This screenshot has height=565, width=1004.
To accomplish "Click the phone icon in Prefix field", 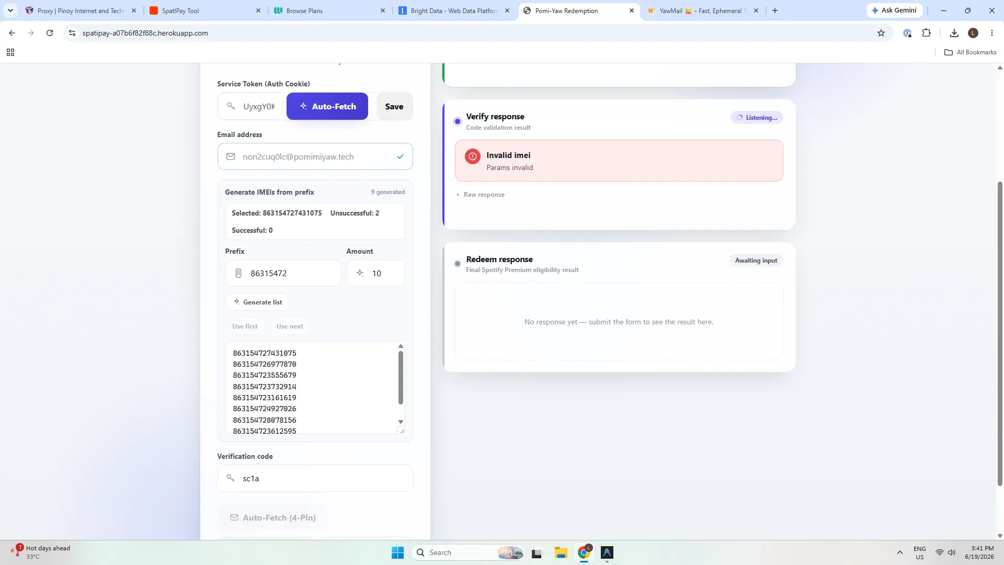I will [x=238, y=273].
